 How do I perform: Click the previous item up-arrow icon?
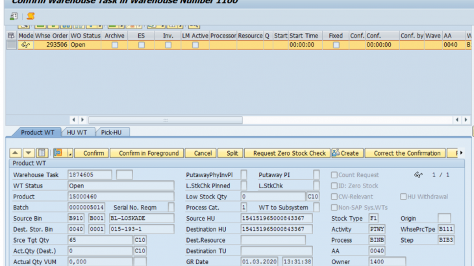coord(18,153)
